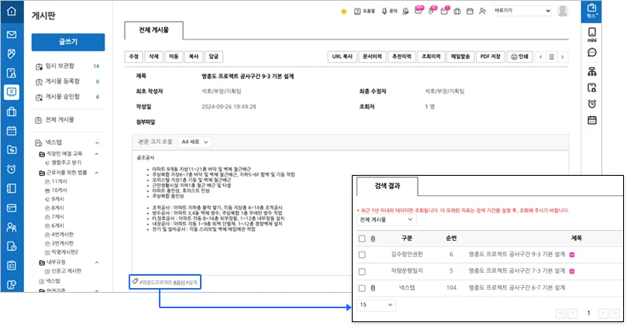Tick the checkbox for 차량운행일지 row

pyautogui.click(x=363, y=271)
